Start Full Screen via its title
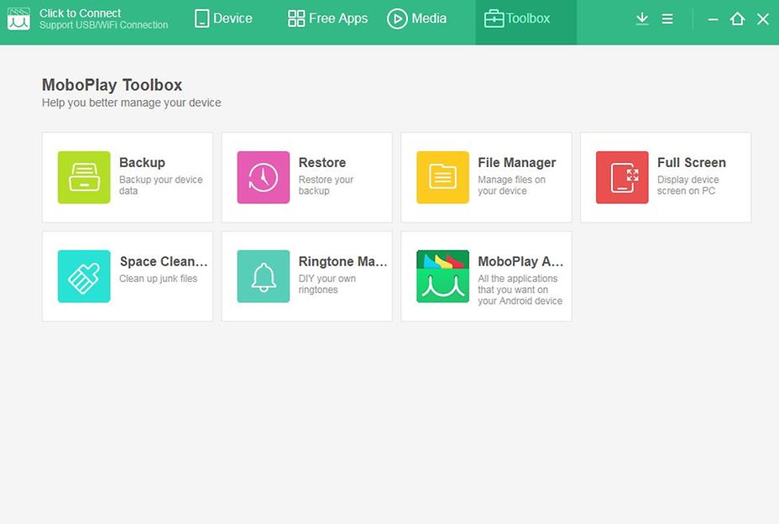Screen dimensions: 779x524 click(x=692, y=163)
